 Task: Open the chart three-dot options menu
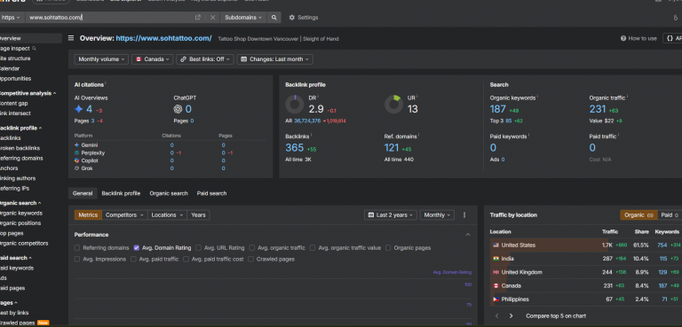click(x=464, y=215)
